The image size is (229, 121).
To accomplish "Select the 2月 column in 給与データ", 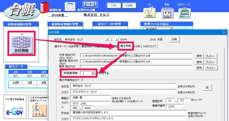I will (x=43, y=83).
